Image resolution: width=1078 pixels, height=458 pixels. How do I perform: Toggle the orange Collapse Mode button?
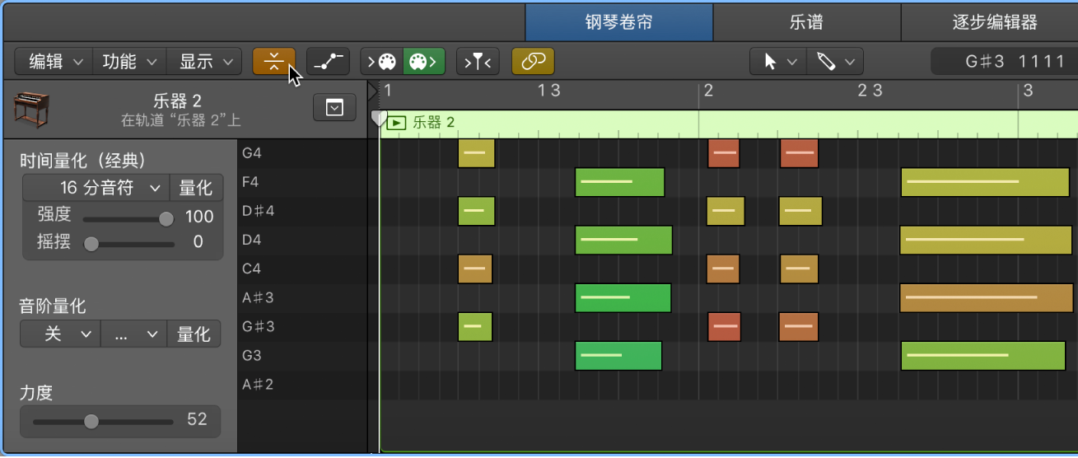point(273,62)
